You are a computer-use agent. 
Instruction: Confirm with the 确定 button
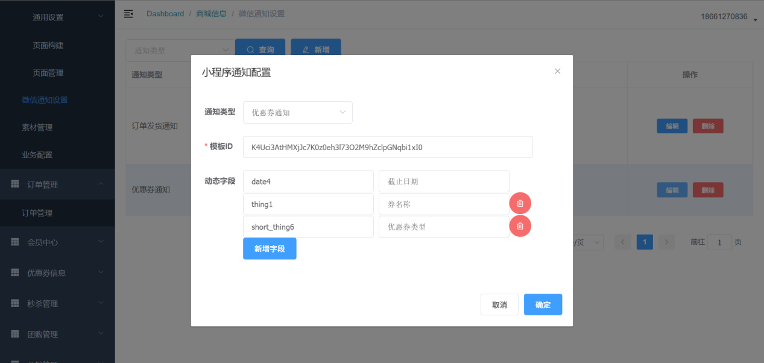click(x=543, y=305)
